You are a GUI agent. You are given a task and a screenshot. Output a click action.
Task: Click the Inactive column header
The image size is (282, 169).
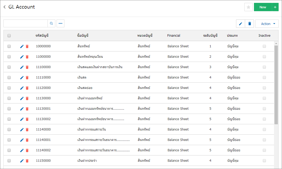pyautogui.click(x=264, y=36)
